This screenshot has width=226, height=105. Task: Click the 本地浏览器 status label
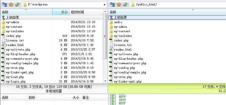coord(54,91)
